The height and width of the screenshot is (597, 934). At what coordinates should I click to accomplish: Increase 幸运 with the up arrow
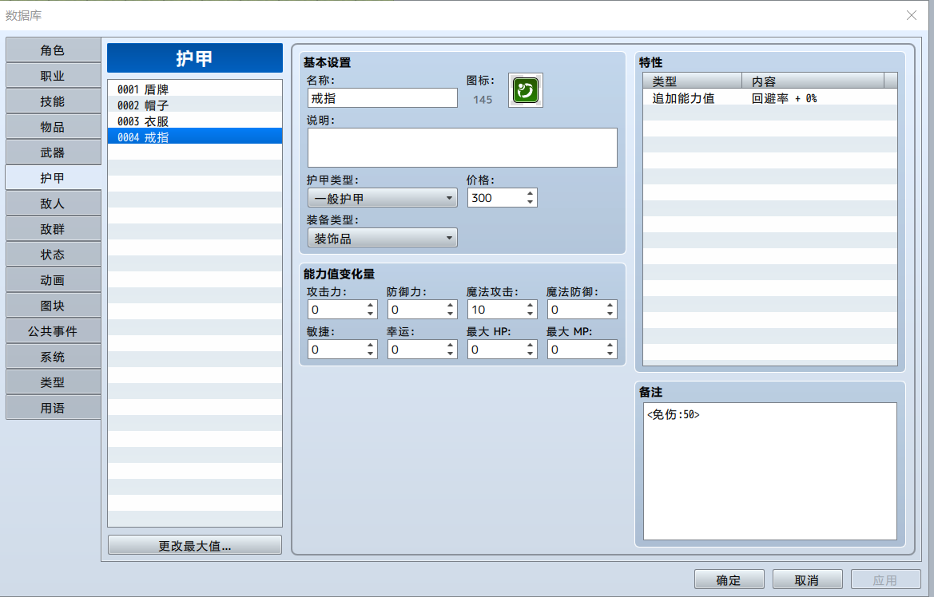click(451, 345)
